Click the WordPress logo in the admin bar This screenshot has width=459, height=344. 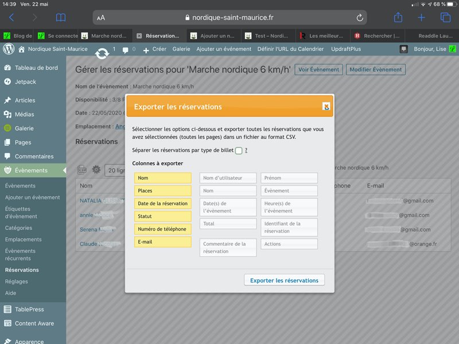tap(8, 49)
